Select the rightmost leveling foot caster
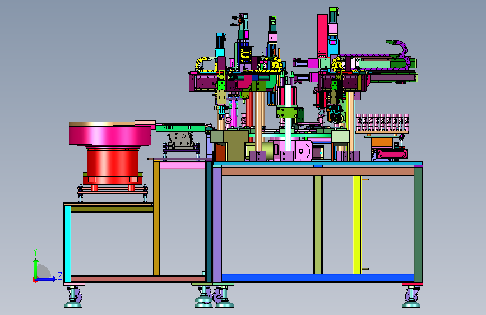The image size is (486, 315). (x=411, y=297)
